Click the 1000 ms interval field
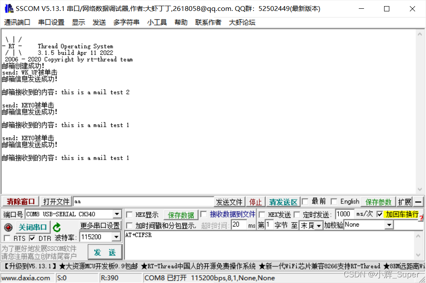This screenshot has height=283, width=426. [344, 214]
